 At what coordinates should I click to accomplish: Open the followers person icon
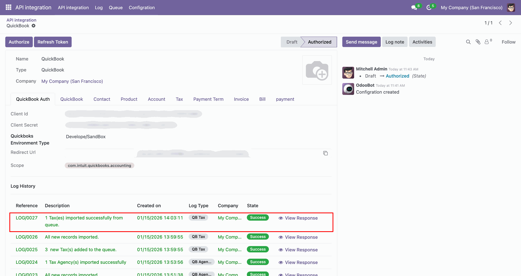[487, 42]
